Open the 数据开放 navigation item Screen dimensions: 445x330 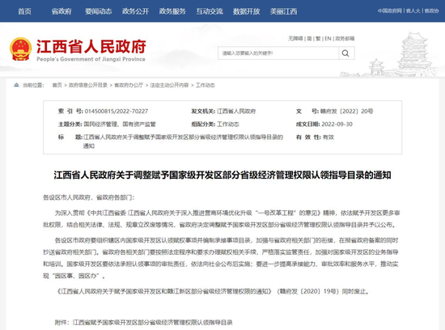click(x=246, y=11)
